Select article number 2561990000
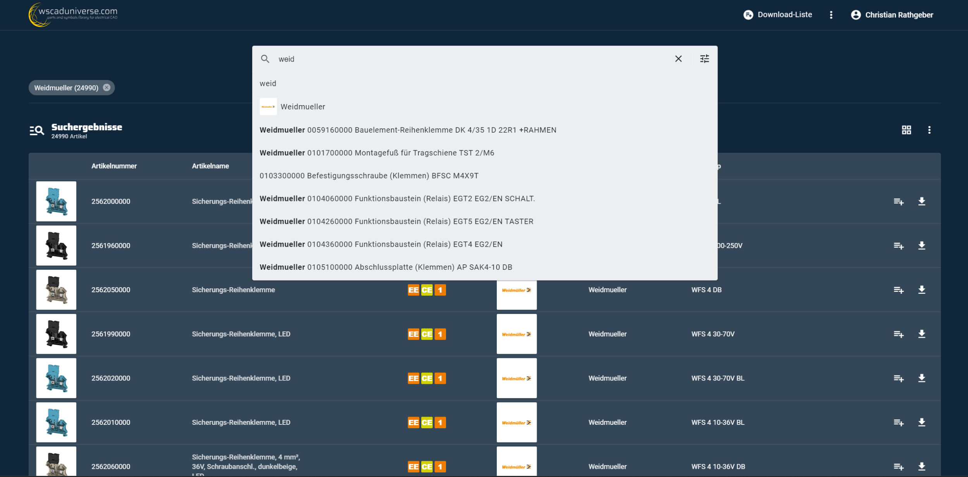Screen dimensions: 968x477 [111, 334]
